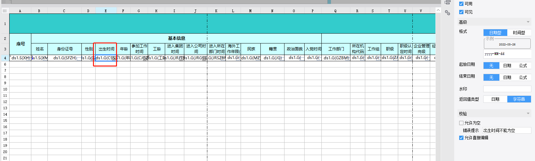Select the ds1.S(XH) data cell
Image resolution: width=535 pixels, height=161 pixels.
[x=20, y=58]
